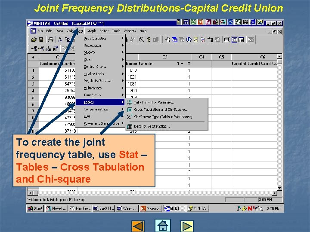Select the highlighted Tables menu entry

(x=100, y=102)
